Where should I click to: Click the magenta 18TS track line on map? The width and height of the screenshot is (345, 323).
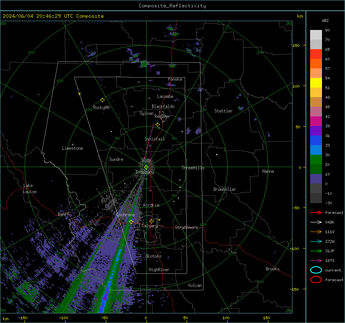click(x=149, y=141)
